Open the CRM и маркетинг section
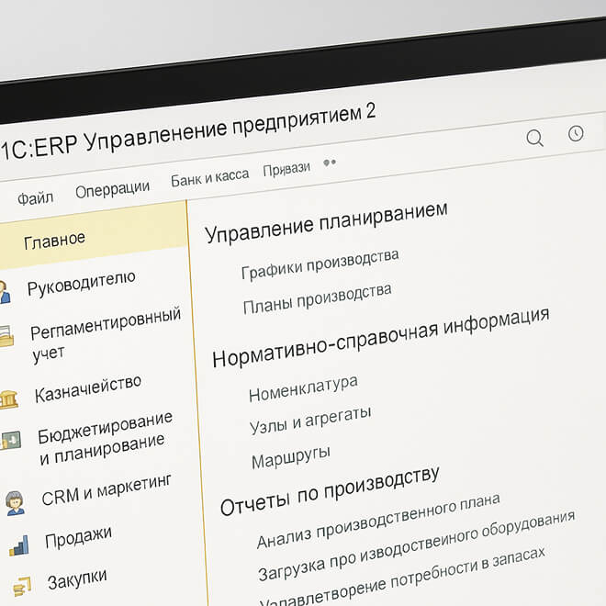The image size is (606, 606). [x=107, y=489]
